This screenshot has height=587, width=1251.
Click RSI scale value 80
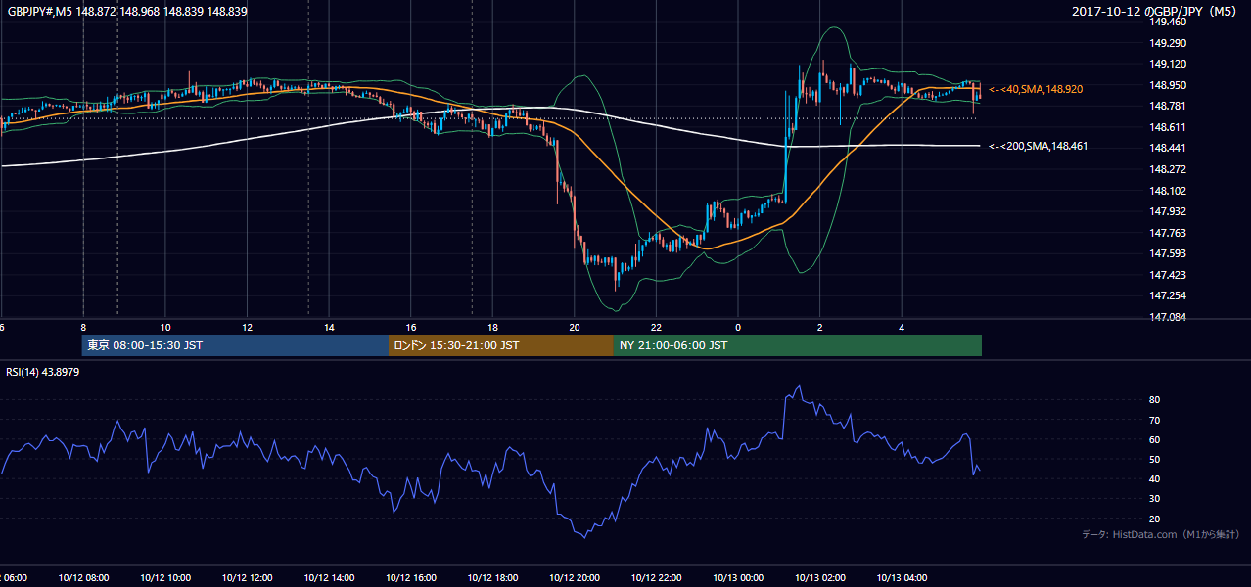click(x=1155, y=400)
